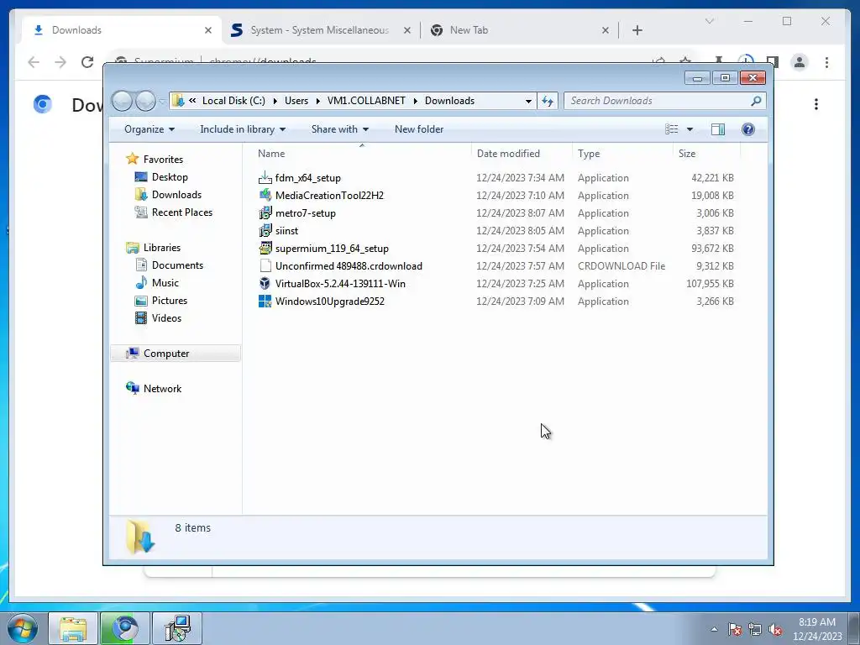The width and height of the screenshot is (860, 645).
Task: Select the Unconfirmed 489488.crdownload file icon
Action: point(265,266)
